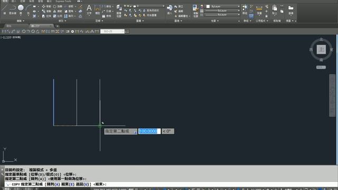Click the navigation bar on right edge
The width and height of the screenshot is (338, 190).
(332, 95)
